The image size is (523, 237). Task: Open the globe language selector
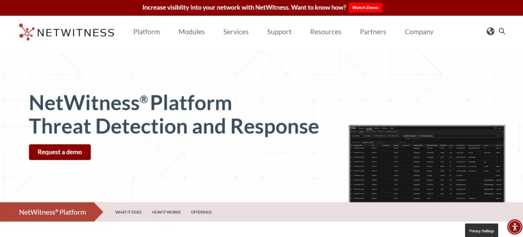[490, 31]
